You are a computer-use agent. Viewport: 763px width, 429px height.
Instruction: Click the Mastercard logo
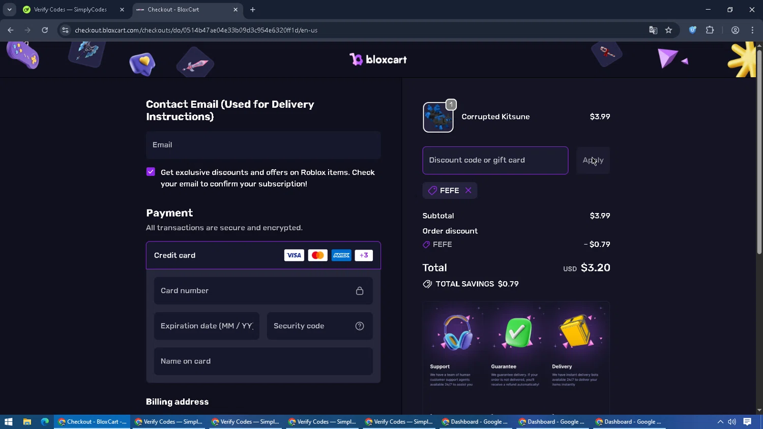(317, 256)
